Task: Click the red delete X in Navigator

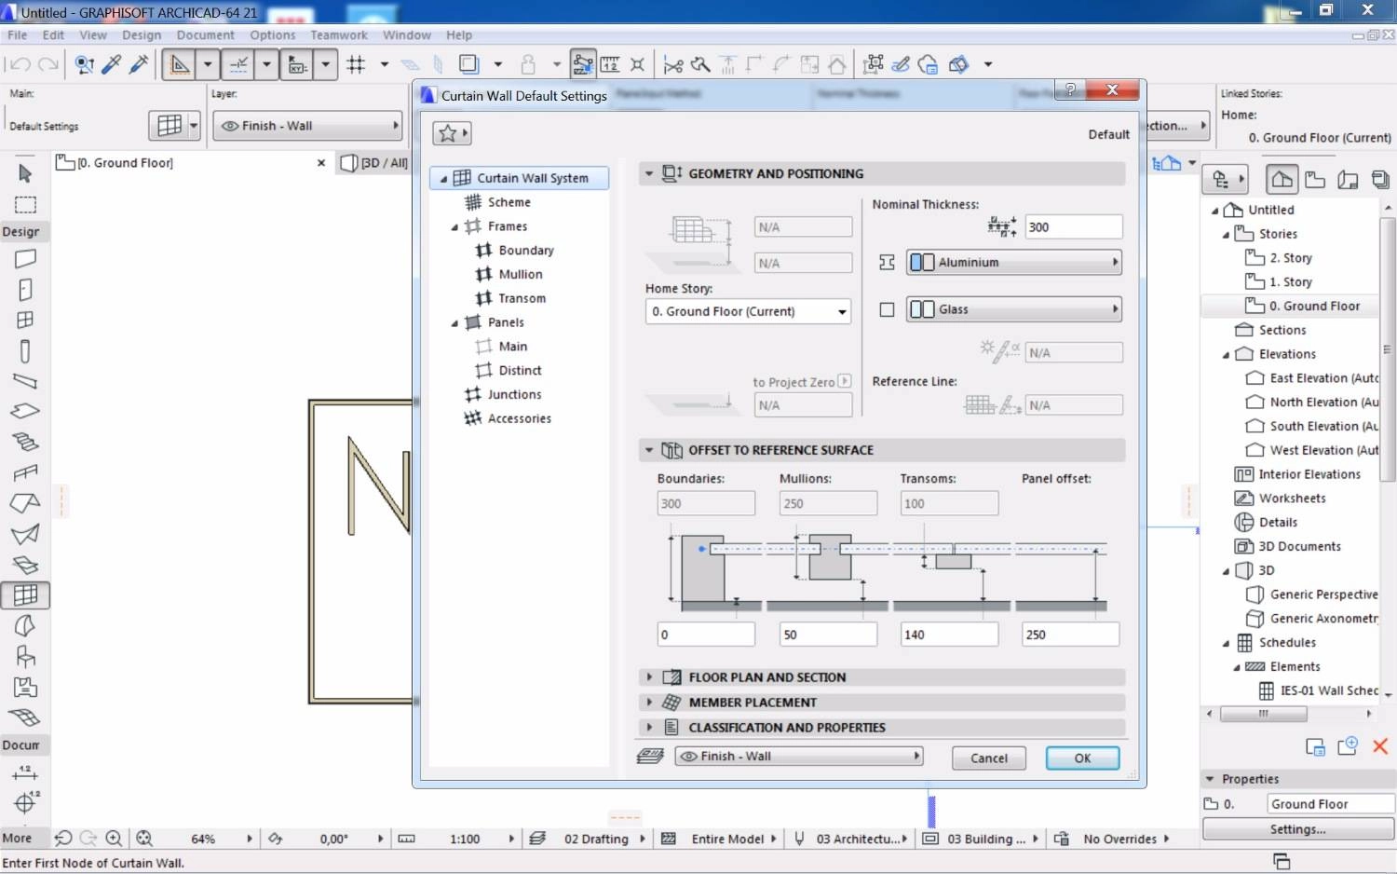Action: pyautogui.click(x=1380, y=745)
